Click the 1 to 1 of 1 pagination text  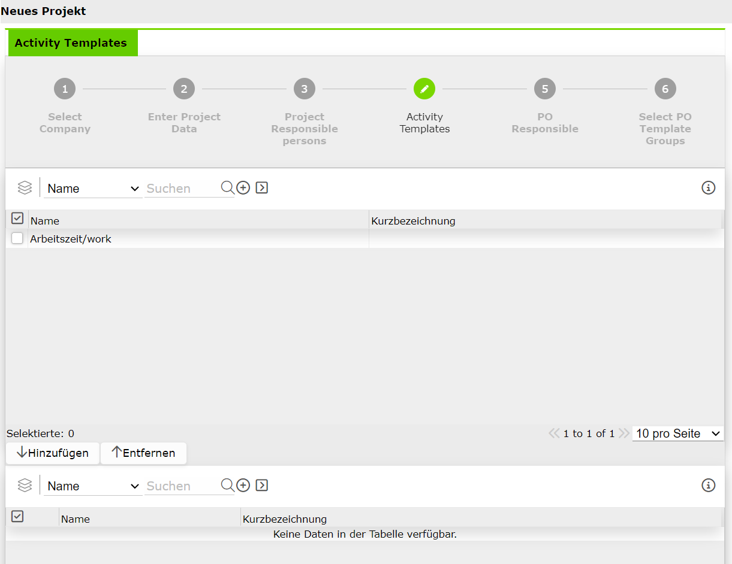(x=589, y=433)
